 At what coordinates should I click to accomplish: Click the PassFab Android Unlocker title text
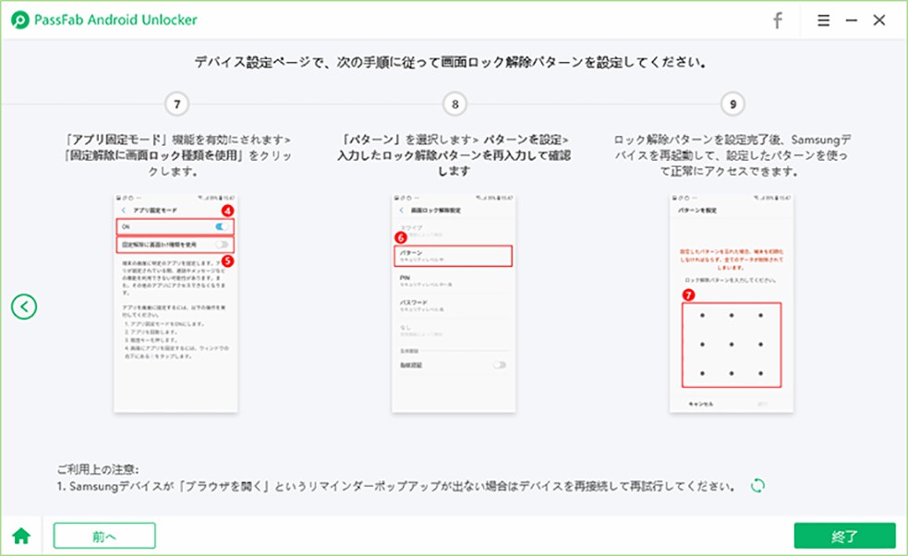115,20
